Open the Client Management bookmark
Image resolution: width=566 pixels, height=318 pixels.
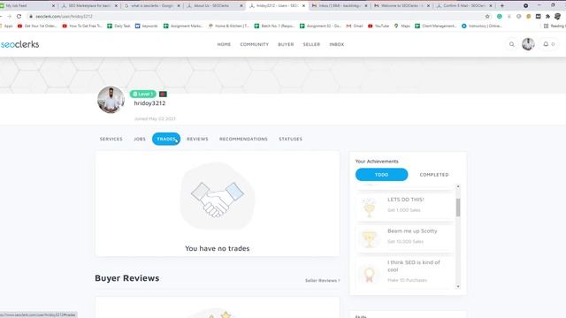coord(436,26)
